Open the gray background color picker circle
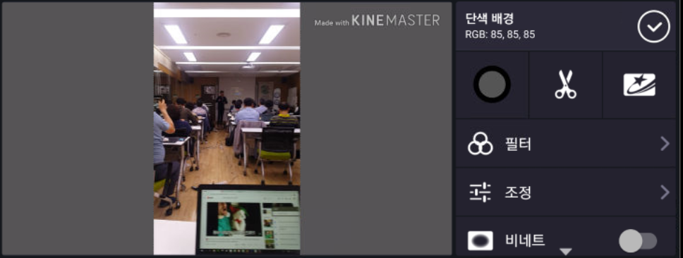The height and width of the screenshot is (258, 683). (492, 85)
